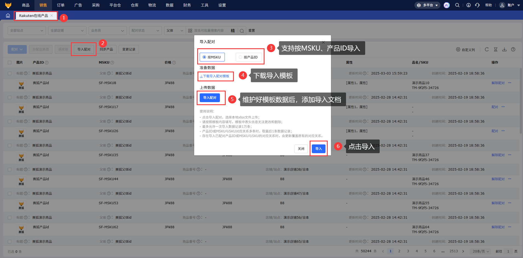Screen dimensions: 523x258
Task: Refresh the product list
Action: pyautogui.click(x=487, y=49)
